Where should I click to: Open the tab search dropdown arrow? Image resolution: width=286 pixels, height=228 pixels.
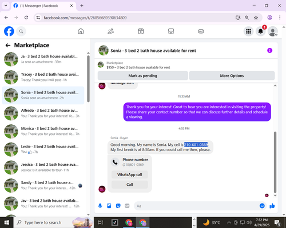6,6
